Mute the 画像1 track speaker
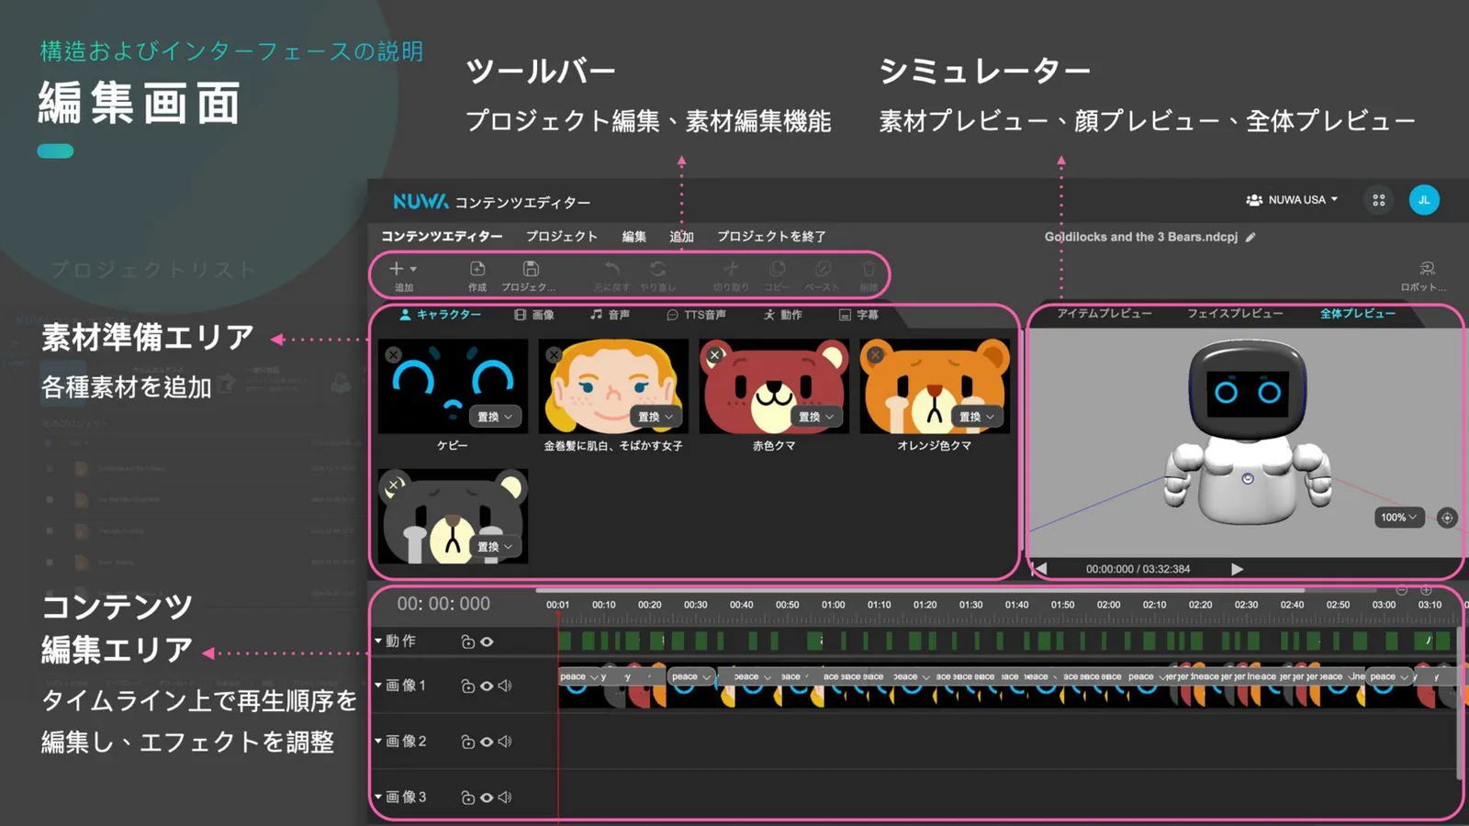1469x826 pixels. click(504, 686)
